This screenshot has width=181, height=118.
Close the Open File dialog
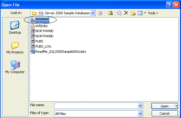pyautogui.click(x=176, y=5)
